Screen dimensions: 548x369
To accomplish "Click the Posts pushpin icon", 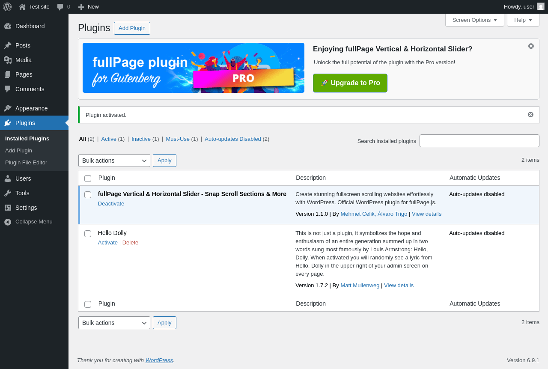I will pos(8,45).
